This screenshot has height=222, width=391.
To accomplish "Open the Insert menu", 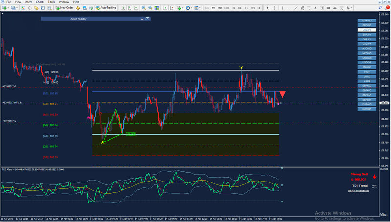I will click(x=28, y=2).
